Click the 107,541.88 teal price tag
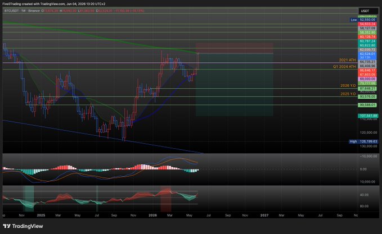382x234 pixels. click(x=368, y=116)
